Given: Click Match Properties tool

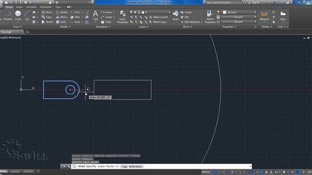Looking at the screenshot, I should [x=210, y=17].
